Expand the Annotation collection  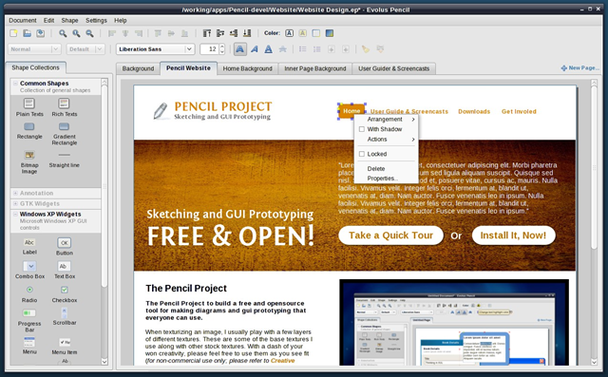pos(15,193)
